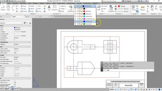Click the Plot icon in quick access toolbar
Viewport: 162px width, 91px height.
pos(12,1)
